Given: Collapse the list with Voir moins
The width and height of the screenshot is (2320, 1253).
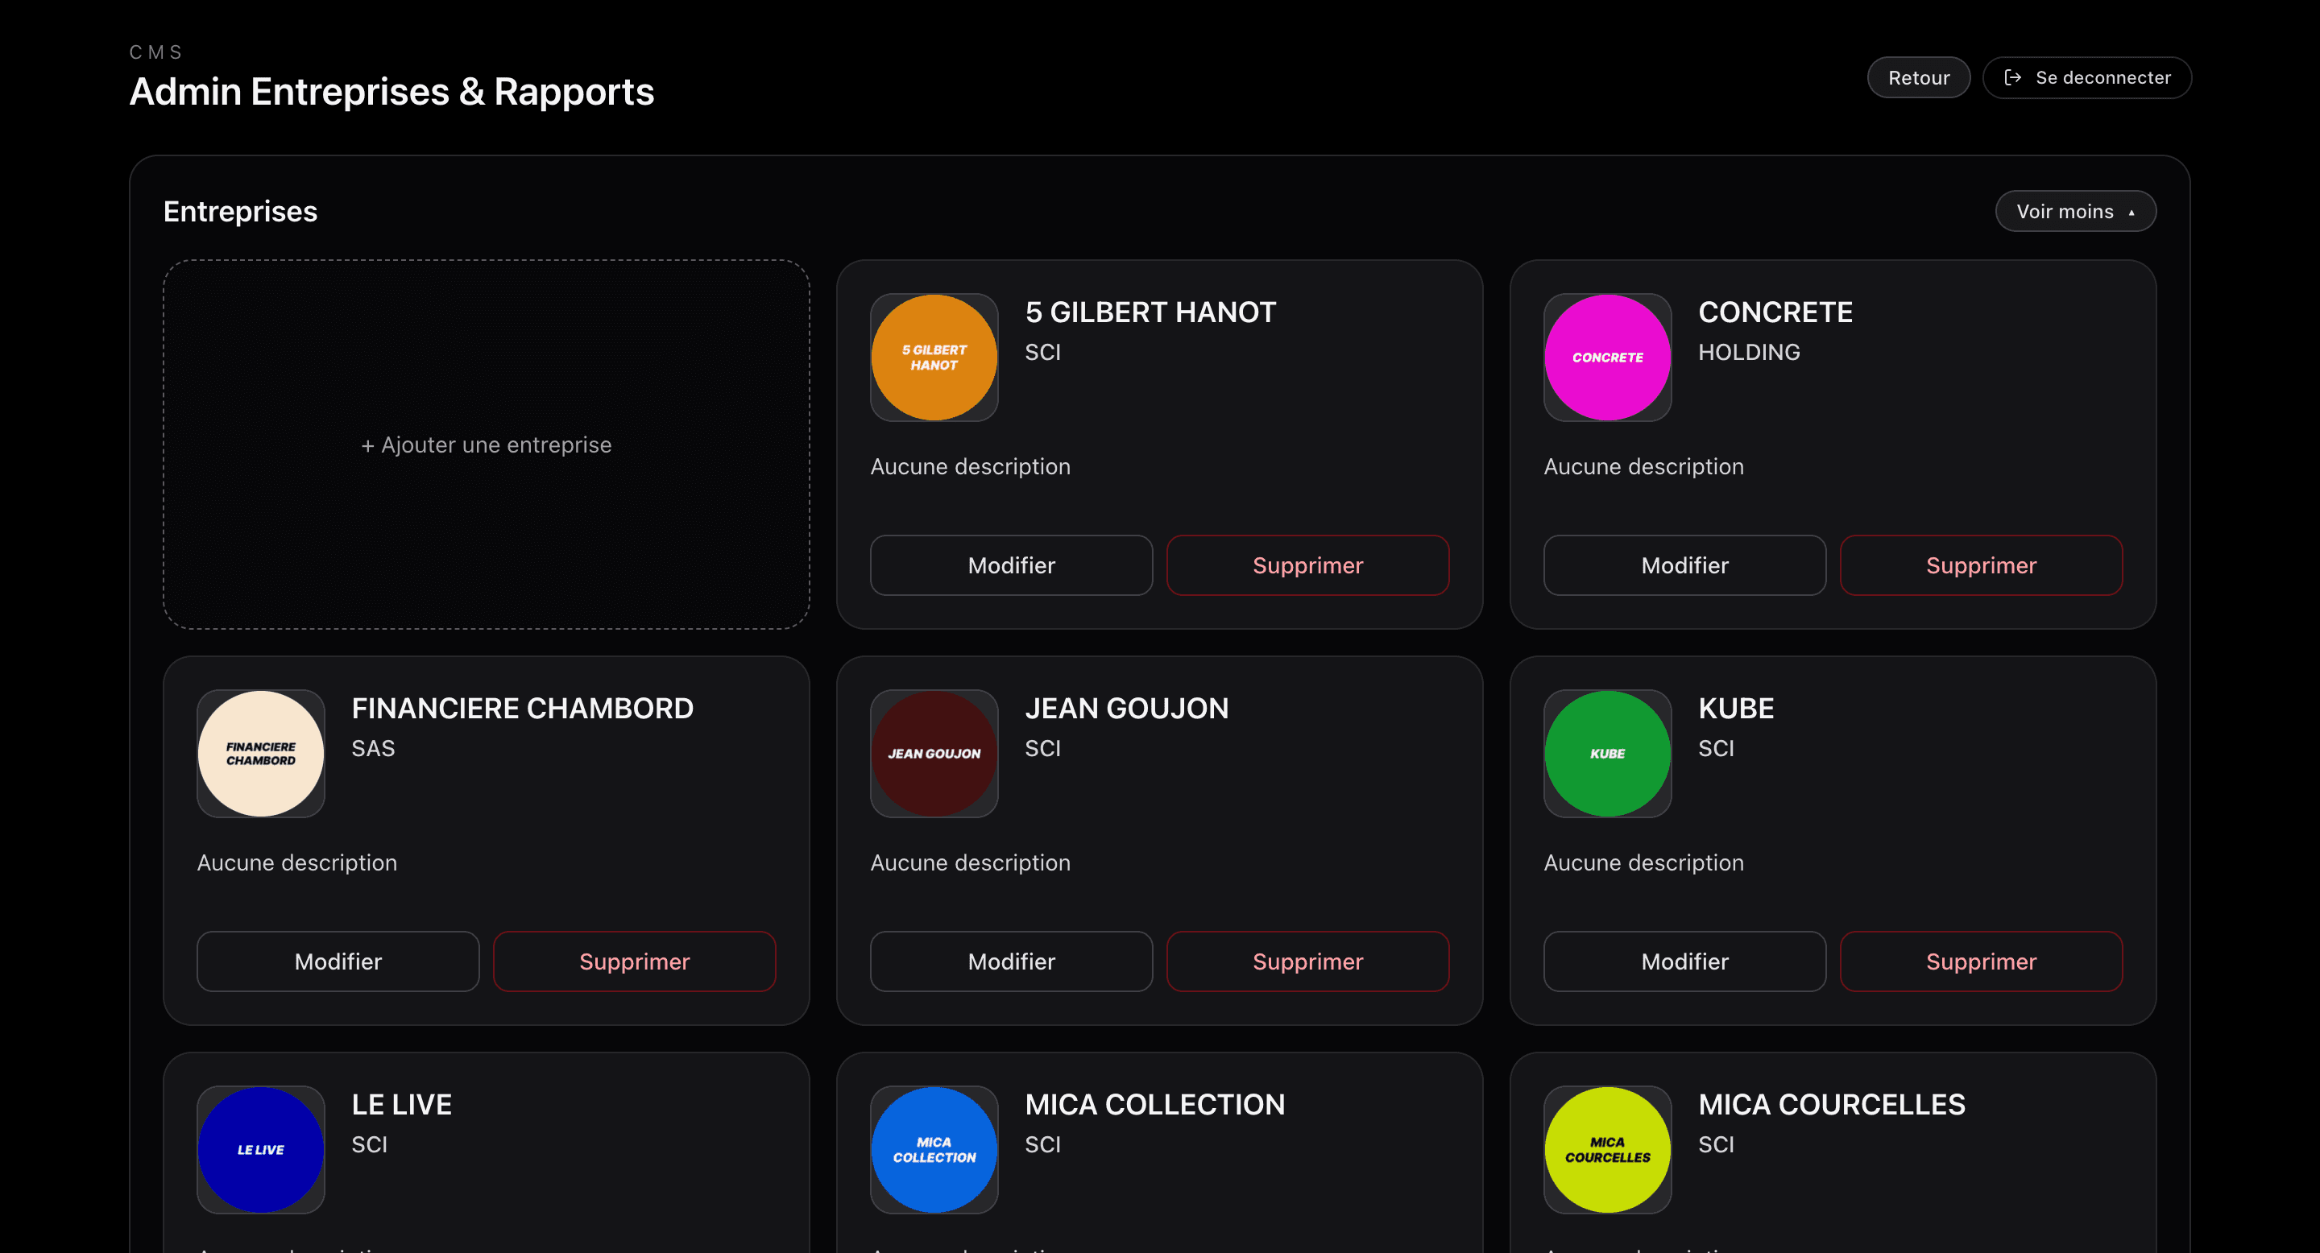Looking at the screenshot, I should [2074, 212].
